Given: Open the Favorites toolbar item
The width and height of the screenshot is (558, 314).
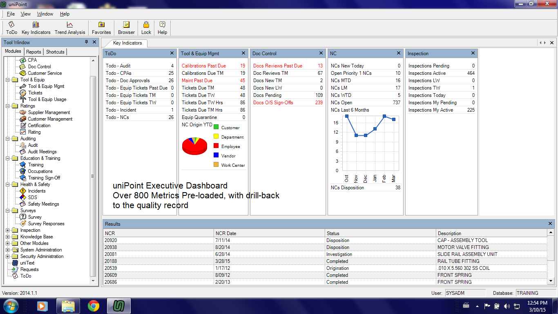Looking at the screenshot, I should [101, 28].
